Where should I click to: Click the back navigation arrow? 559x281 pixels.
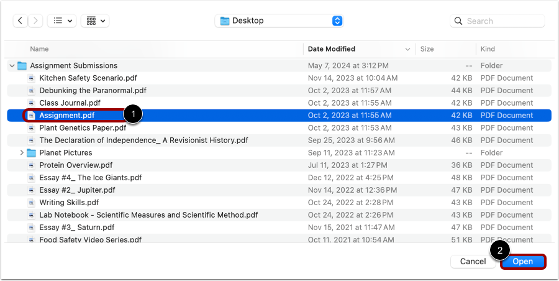(20, 21)
